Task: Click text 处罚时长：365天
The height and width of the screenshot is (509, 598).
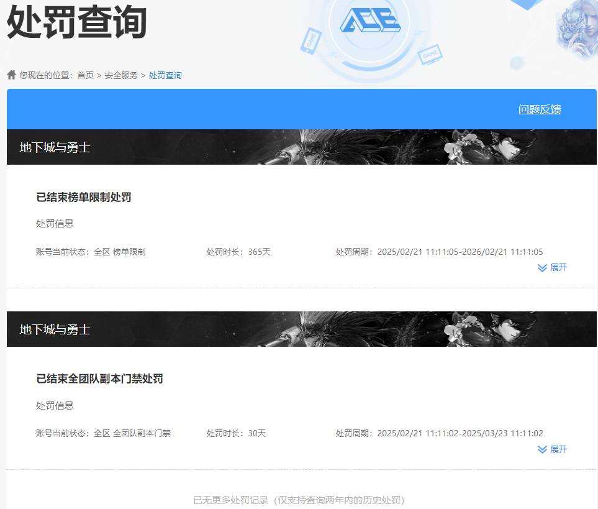Action: coord(238,252)
